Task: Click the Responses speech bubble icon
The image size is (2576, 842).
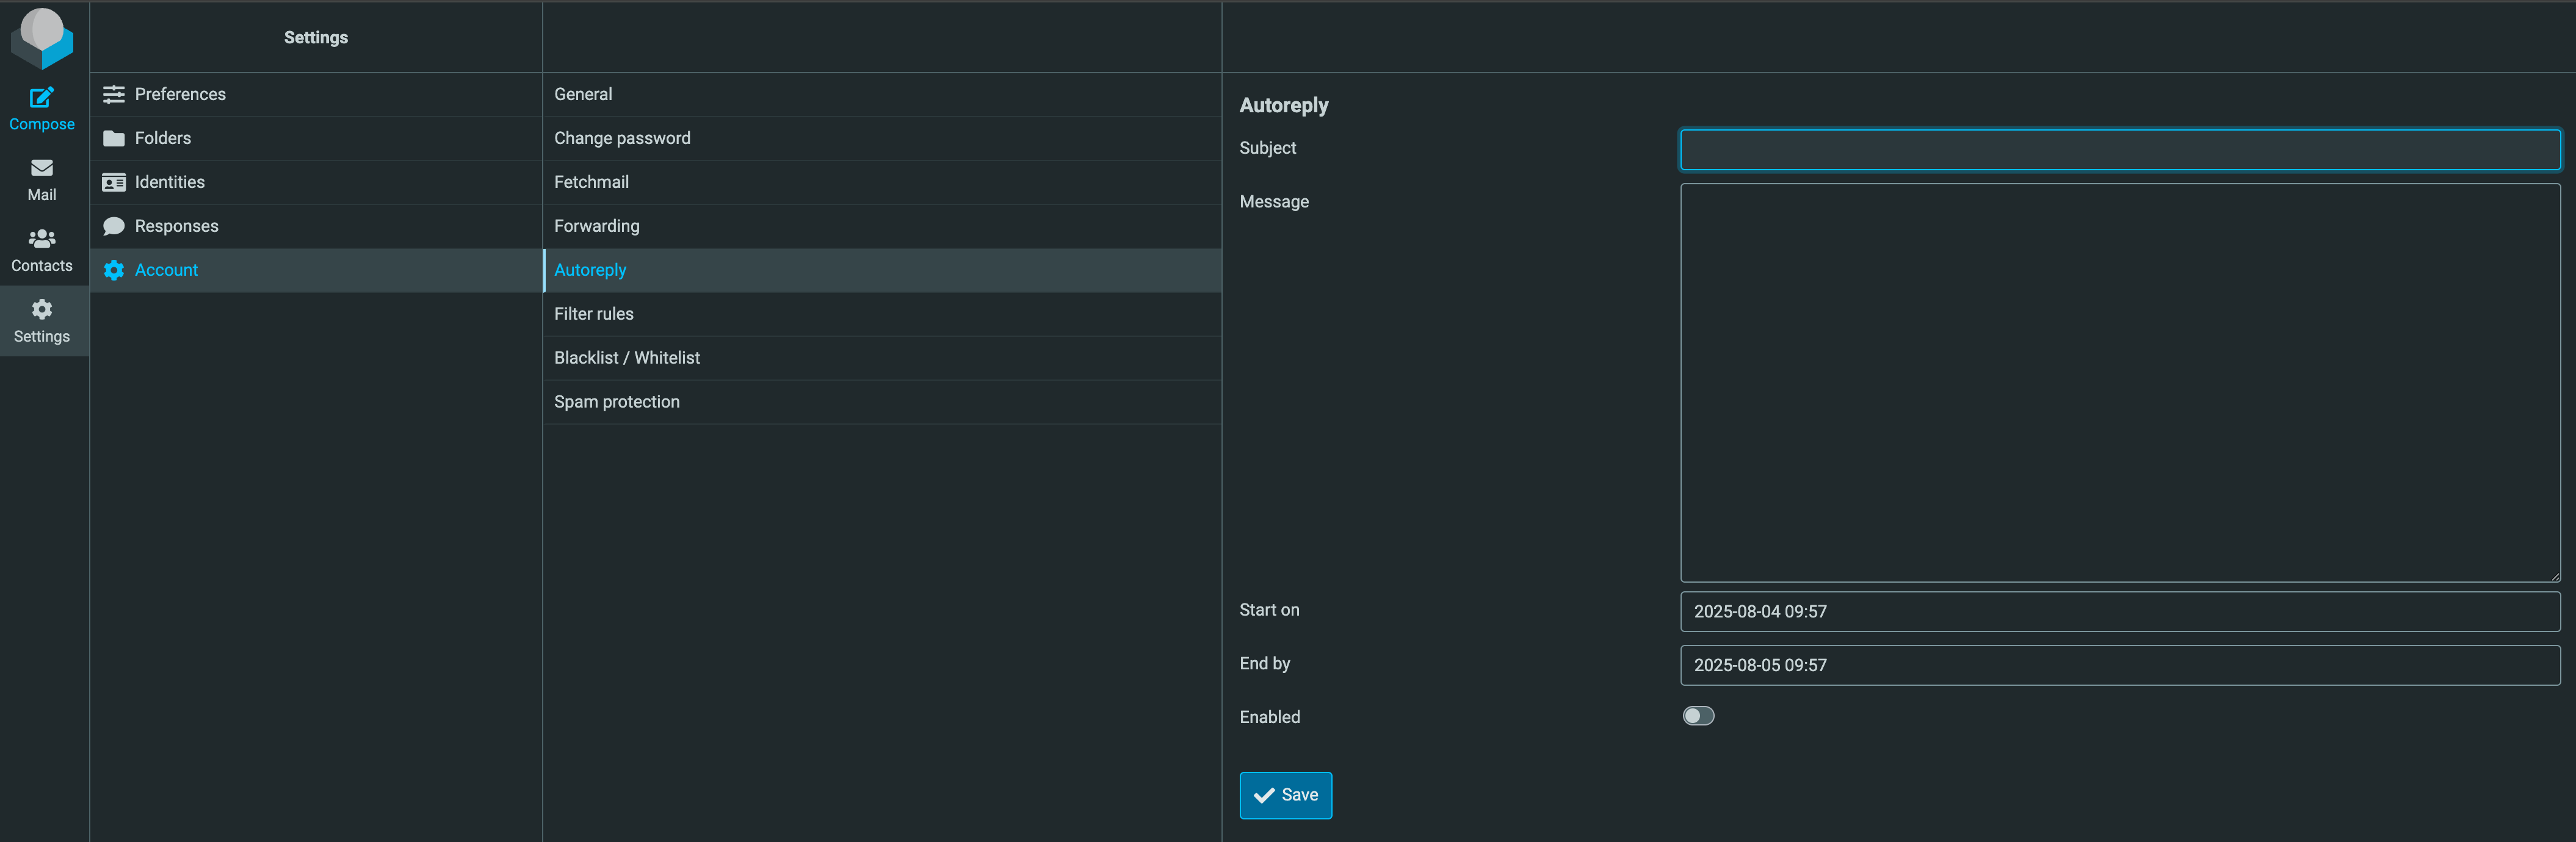Action: pyautogui.click(x=114, y=226)
